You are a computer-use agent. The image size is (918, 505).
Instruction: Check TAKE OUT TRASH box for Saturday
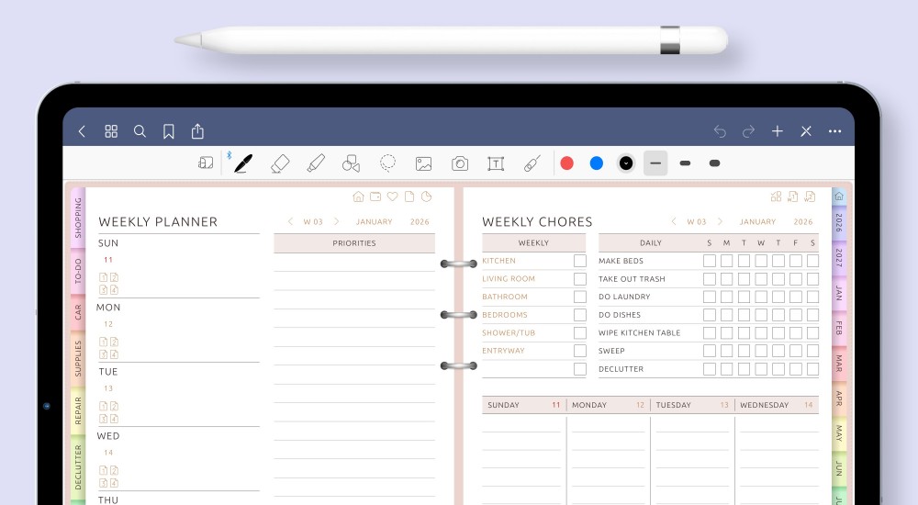(812, 279)
